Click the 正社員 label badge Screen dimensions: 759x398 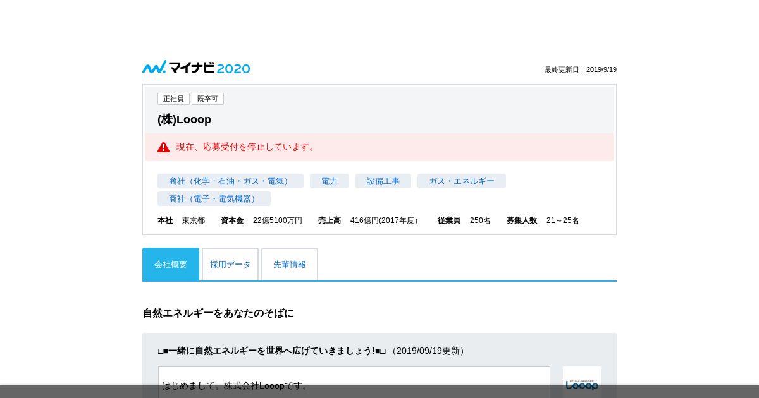(173, 99)
